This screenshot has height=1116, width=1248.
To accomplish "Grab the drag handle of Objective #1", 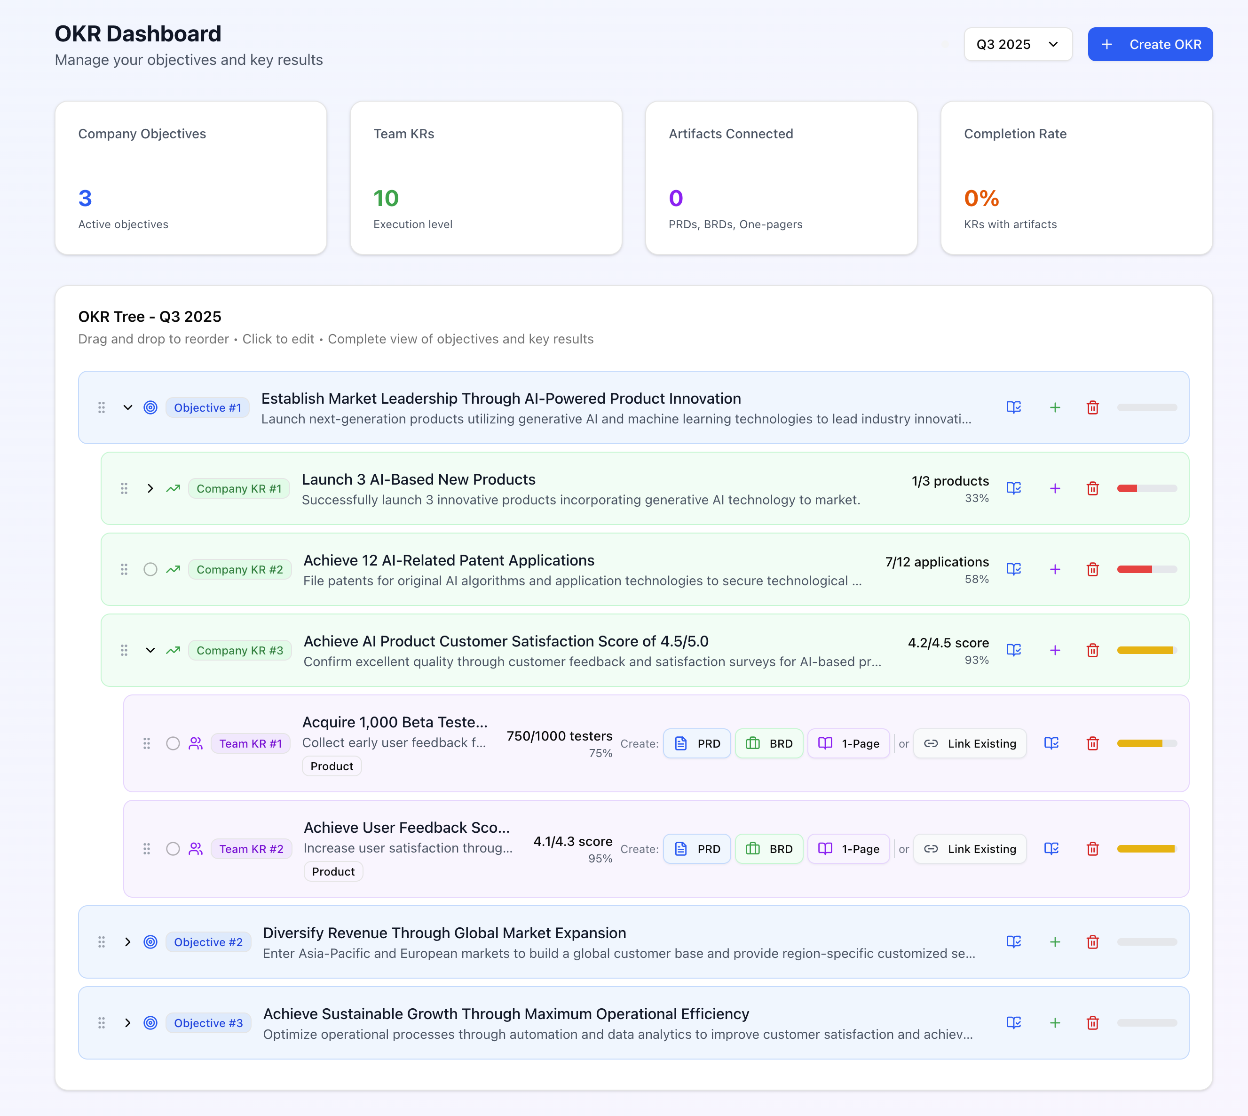I will pyautogui.click(x=102, y=407).
